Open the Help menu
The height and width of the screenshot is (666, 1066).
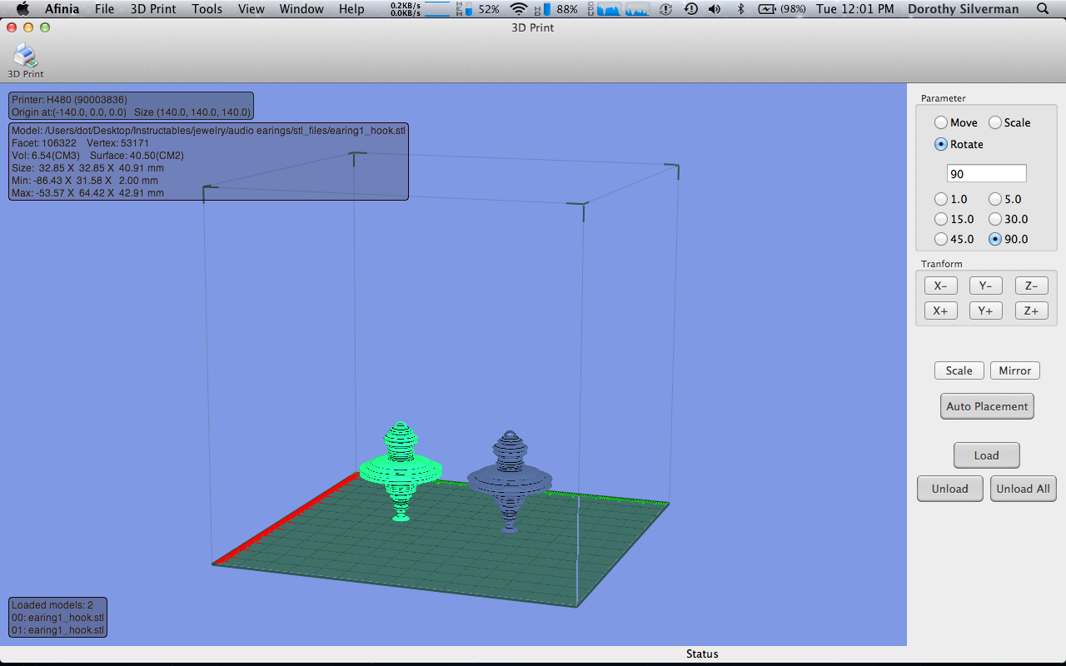click(x=351, y=9)
